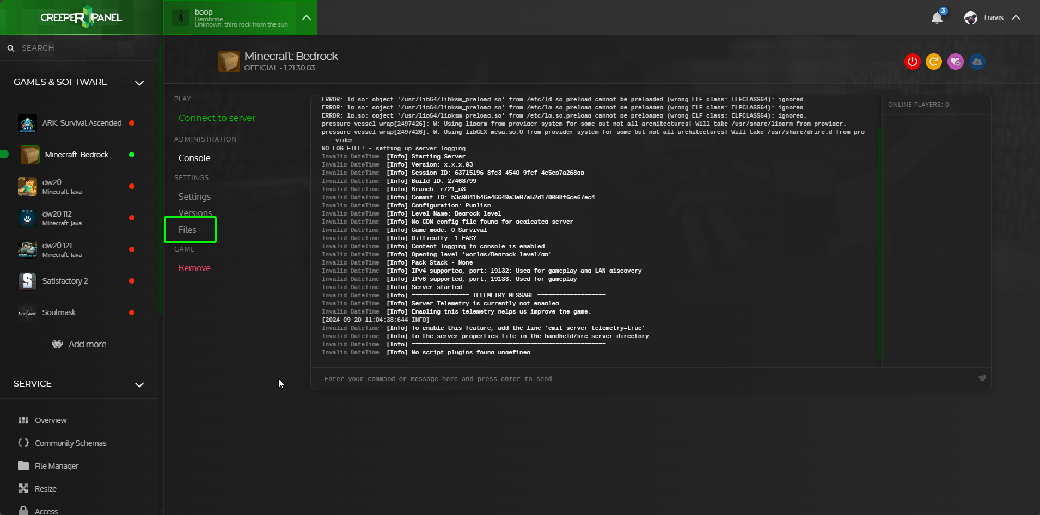Click the pink heart icon
Screen dimensions: 1040x515
point(956,62)
